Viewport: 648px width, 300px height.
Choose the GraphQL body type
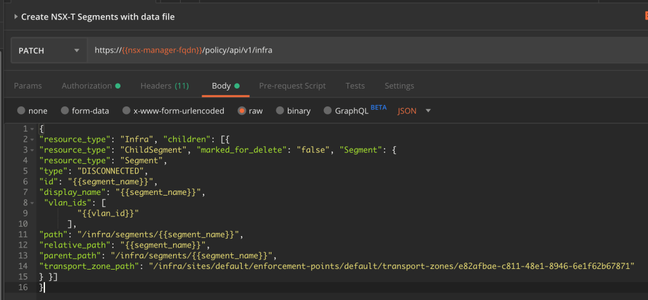click(x=328, y=111)
